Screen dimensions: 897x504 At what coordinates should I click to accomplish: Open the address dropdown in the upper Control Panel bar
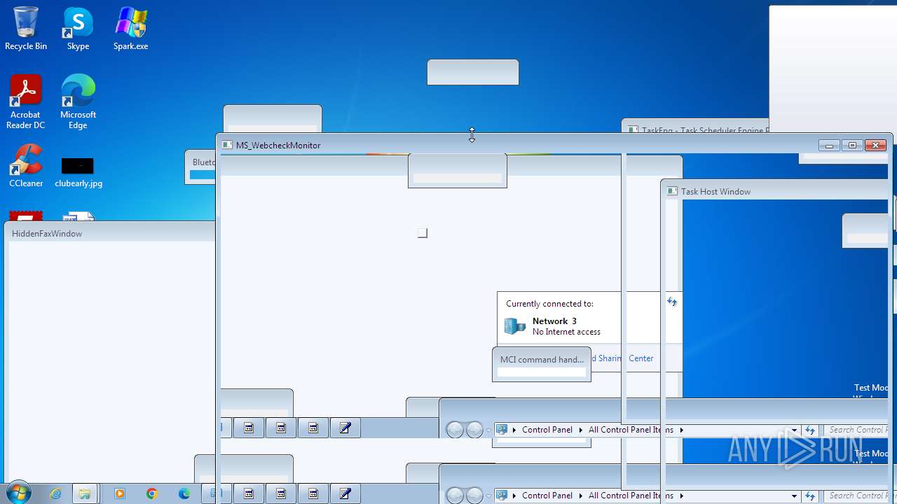pyautogui.click(x=794, y=430)
